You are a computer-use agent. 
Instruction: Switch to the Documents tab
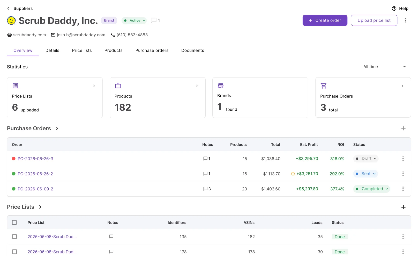pyautogui.click(x=193, y=51)
